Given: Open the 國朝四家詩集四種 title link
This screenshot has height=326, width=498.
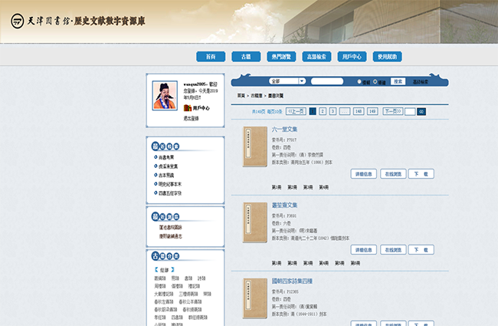Looking at the screenshot, I should [x=292, y=282].
